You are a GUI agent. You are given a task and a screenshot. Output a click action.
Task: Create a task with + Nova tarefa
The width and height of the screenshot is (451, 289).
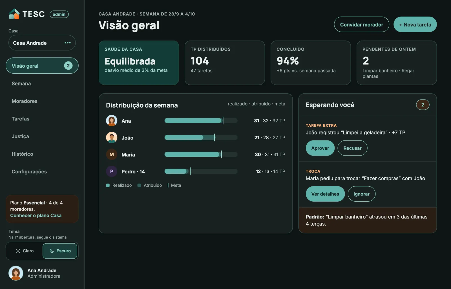pyautogui.click(x=415, y=25)
